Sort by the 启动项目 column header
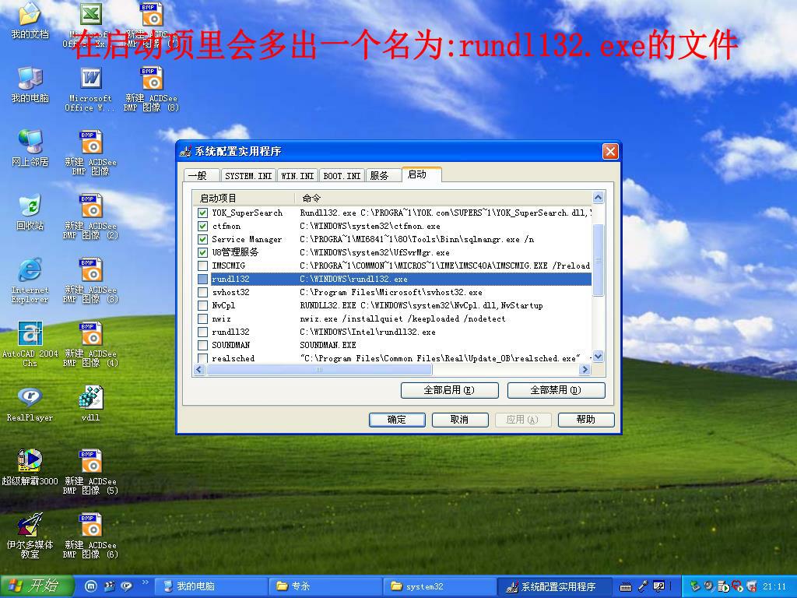The height and width of the screenshot is (598, 797). pyautogui.click(x=244, y=198)
